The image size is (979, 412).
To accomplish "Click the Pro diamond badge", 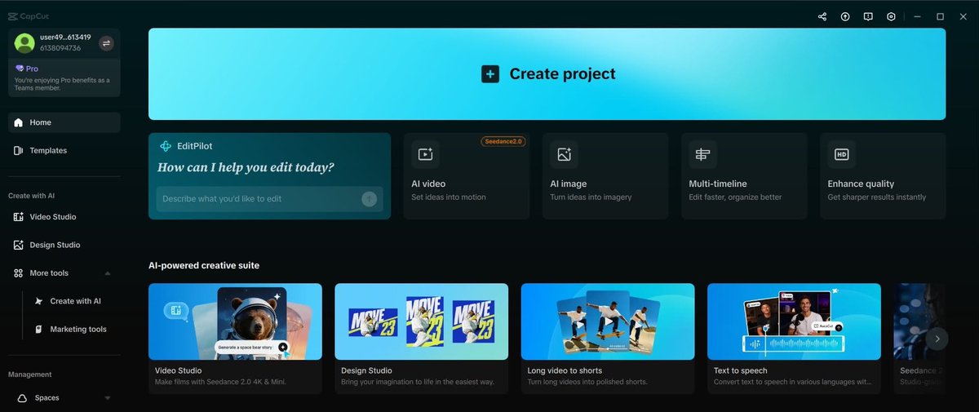I will (27, 69).
